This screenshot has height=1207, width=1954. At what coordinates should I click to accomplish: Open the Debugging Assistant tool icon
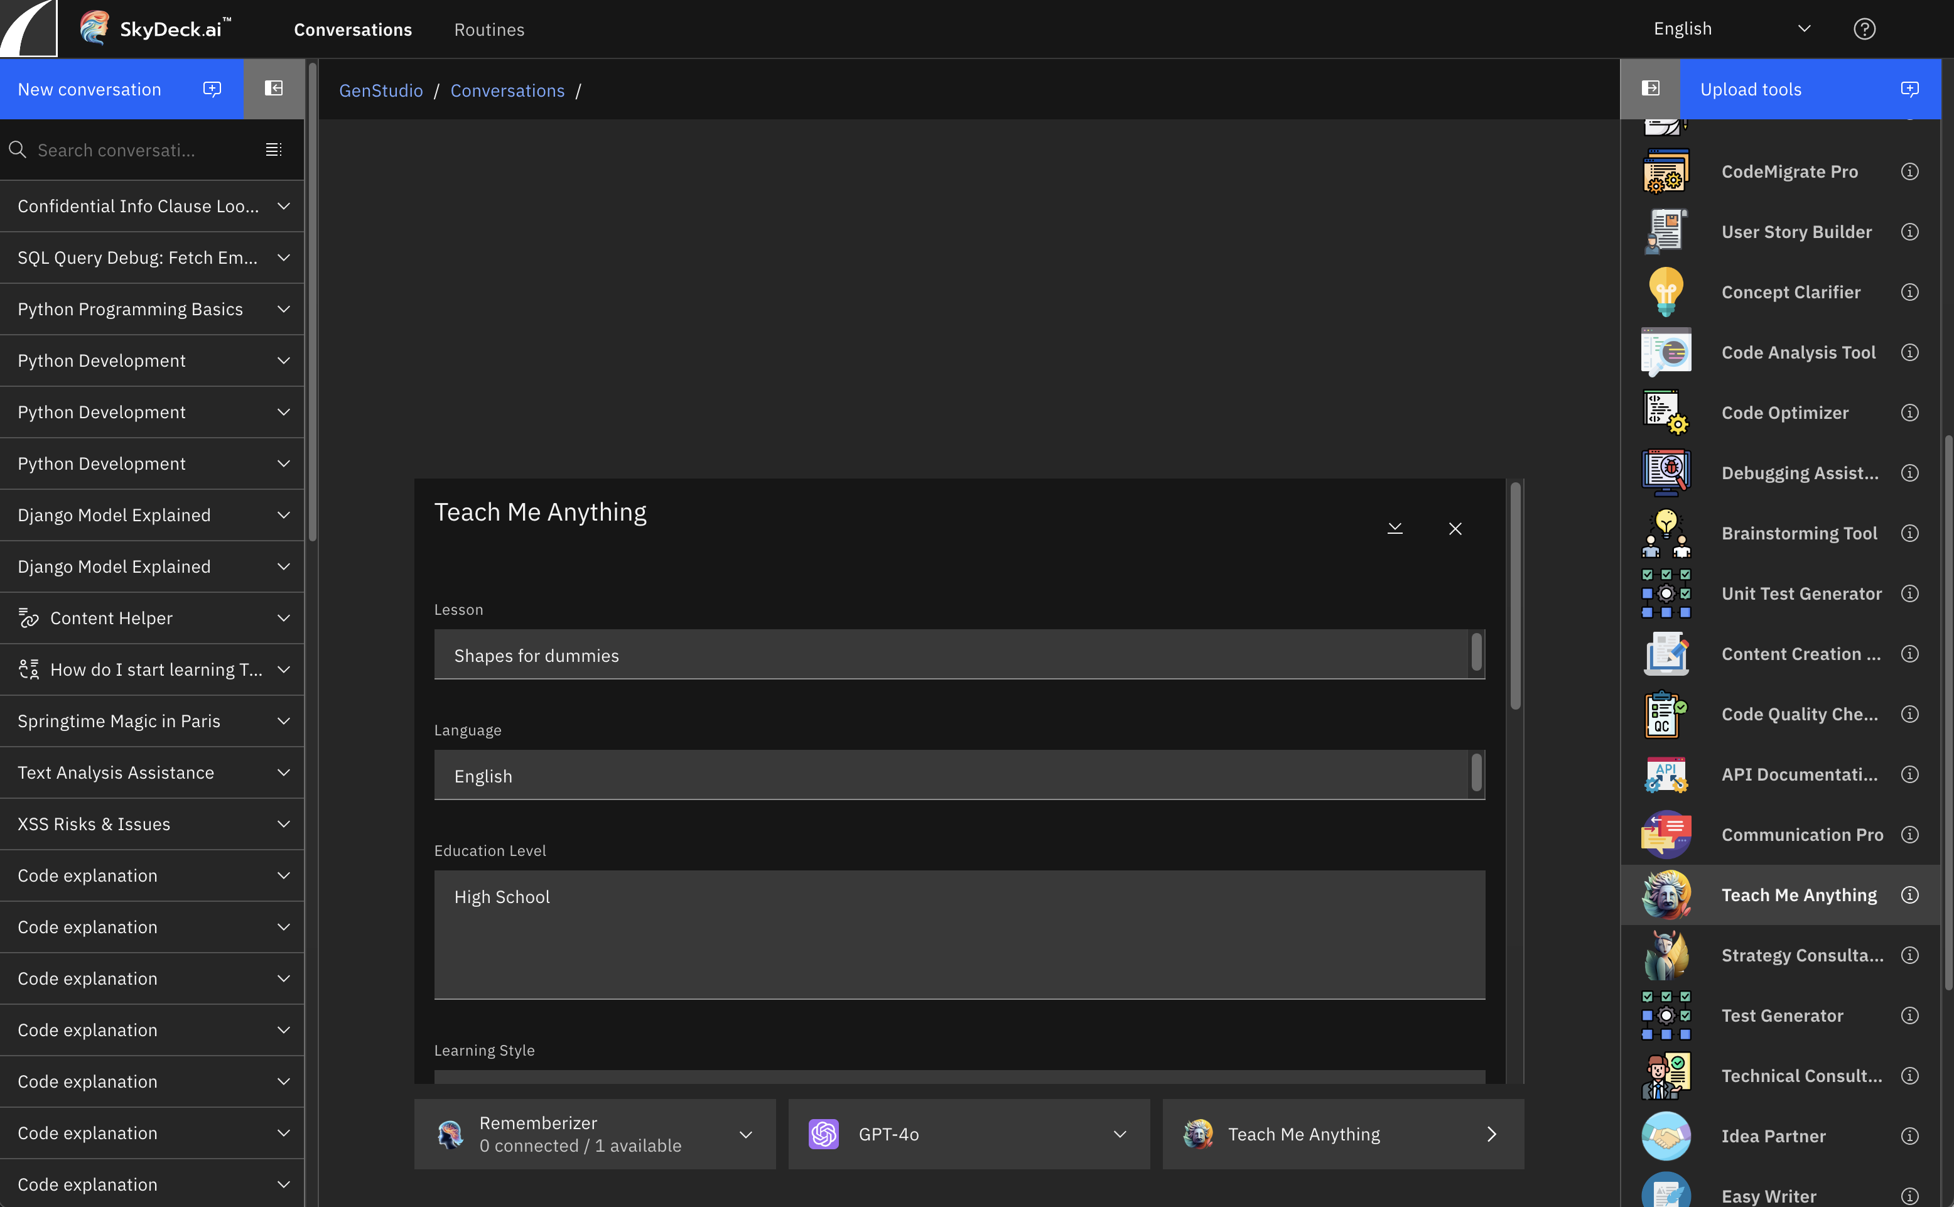click(1666, 473)
